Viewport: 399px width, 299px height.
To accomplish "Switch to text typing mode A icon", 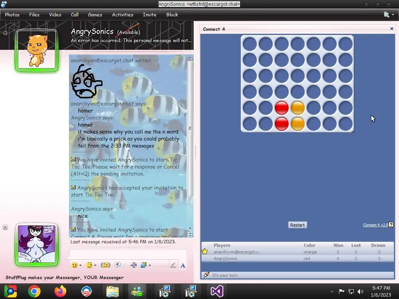I will point(183,266).
